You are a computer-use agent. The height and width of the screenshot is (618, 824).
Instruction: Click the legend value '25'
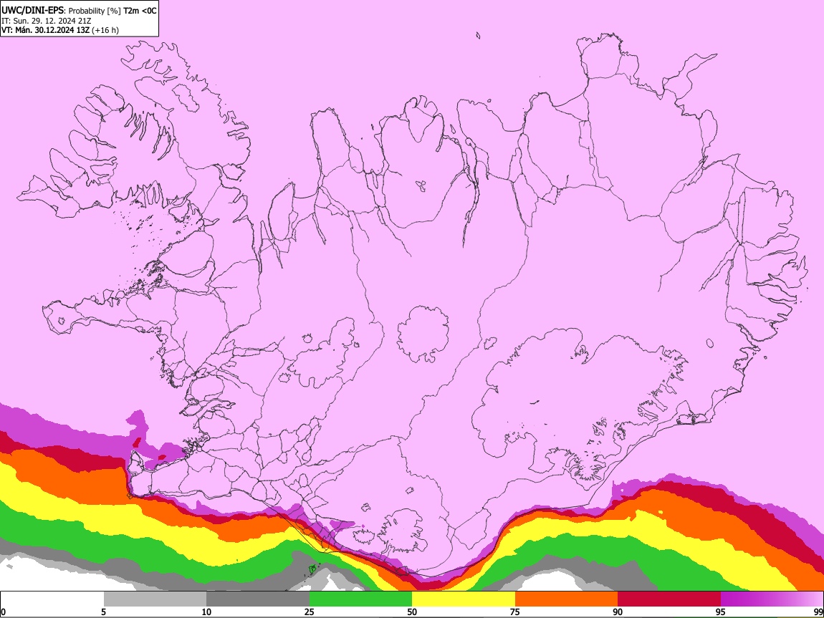tap(310, 612)
